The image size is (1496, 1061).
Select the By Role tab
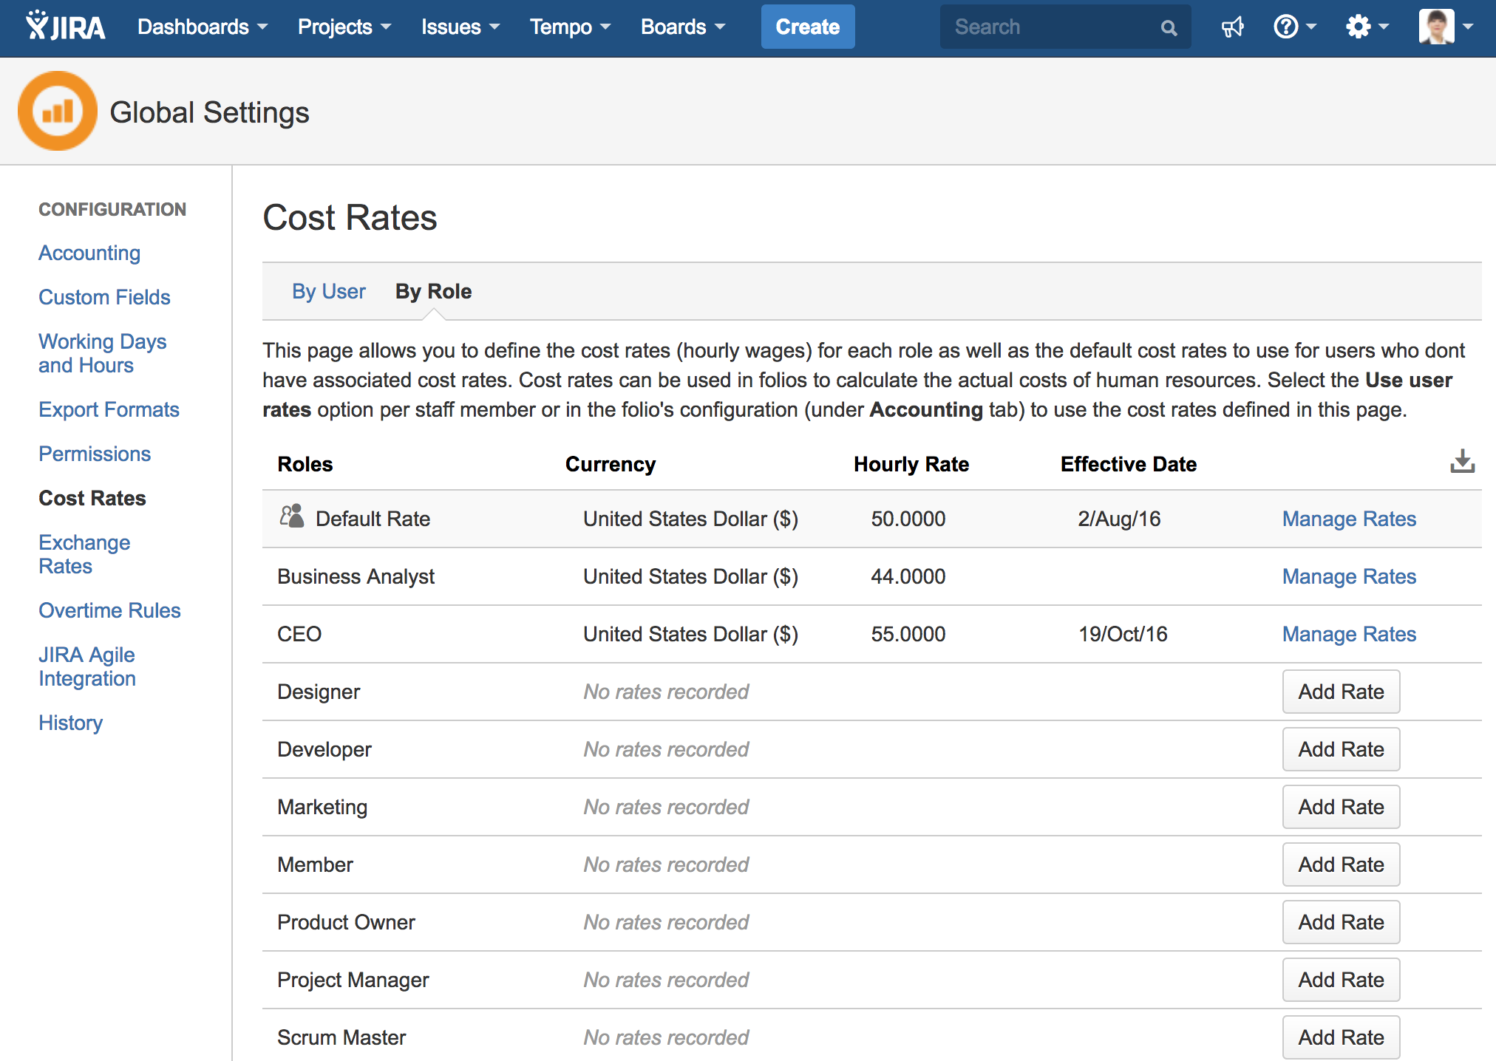coord(433,291)
